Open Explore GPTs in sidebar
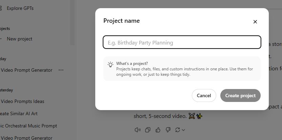The image size is (282, 140). point(20,8)
